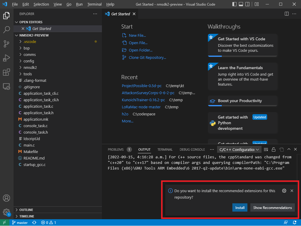Collapse the NMSDK2-PREVIEW section

pyautogui.click(x=58, y=35)
